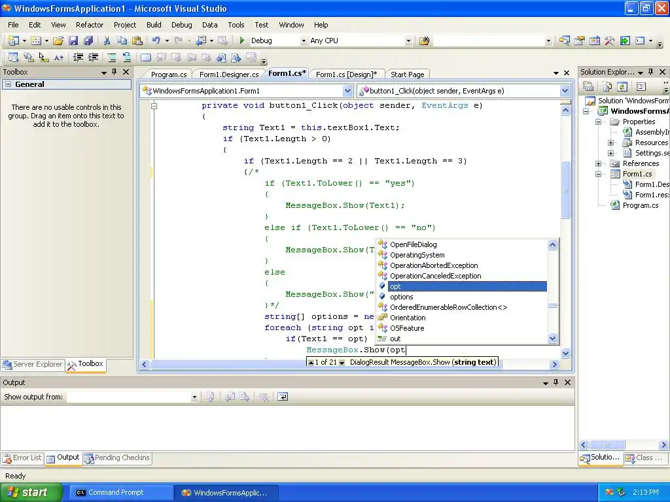Save Form1.cs with the Save icon
Screen dimensions: 670x502
[x=73, y=41]
